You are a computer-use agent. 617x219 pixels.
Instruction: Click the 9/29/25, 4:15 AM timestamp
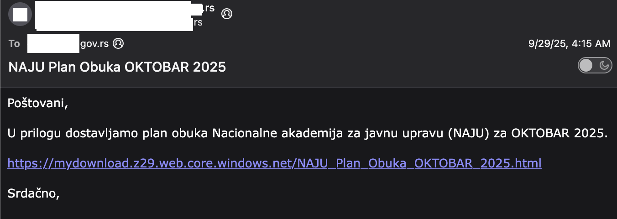tap(569, 44)
